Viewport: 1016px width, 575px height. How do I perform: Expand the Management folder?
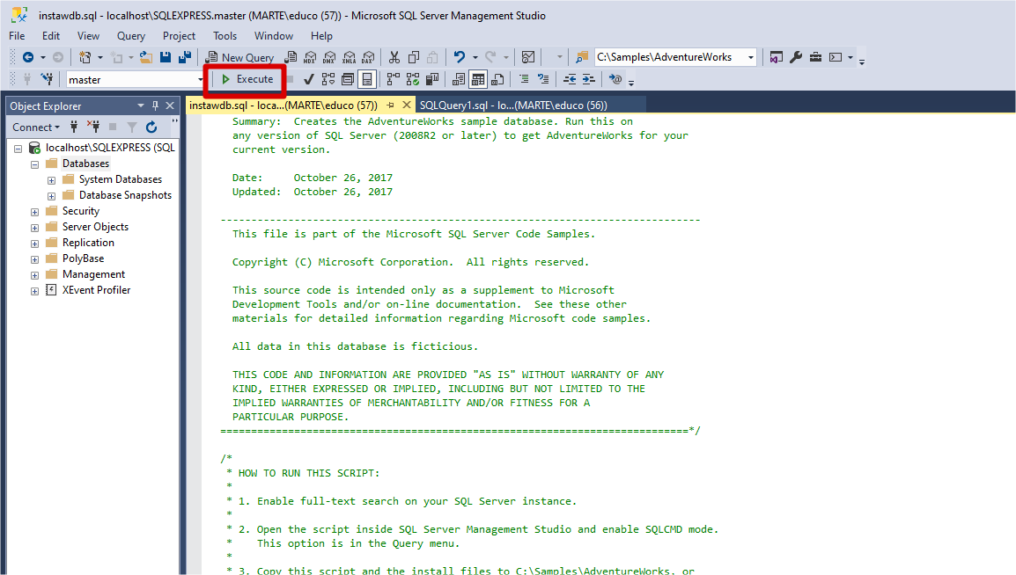tap(35, 275)
